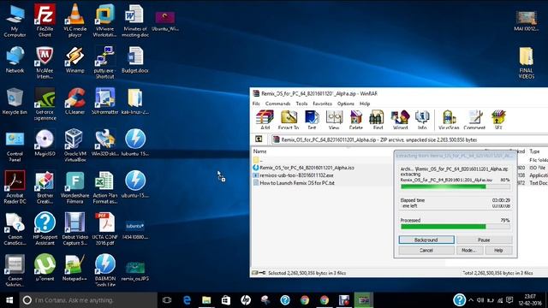Select MagicISO desktop icon

[45, 143]
